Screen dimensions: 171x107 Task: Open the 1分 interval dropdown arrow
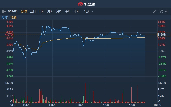coord(92,11)
